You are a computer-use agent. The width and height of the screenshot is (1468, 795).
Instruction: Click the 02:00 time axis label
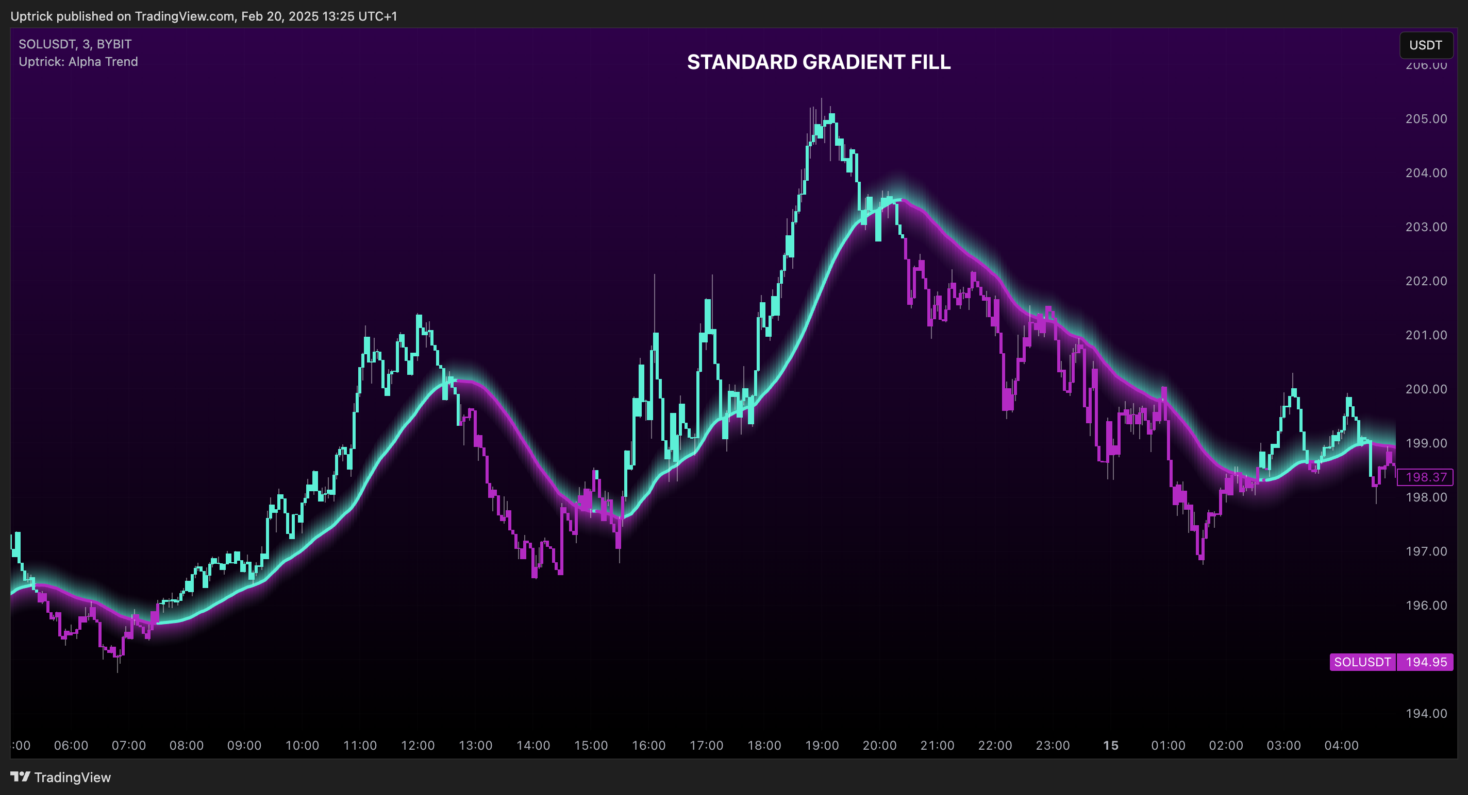coord(1226,746)
